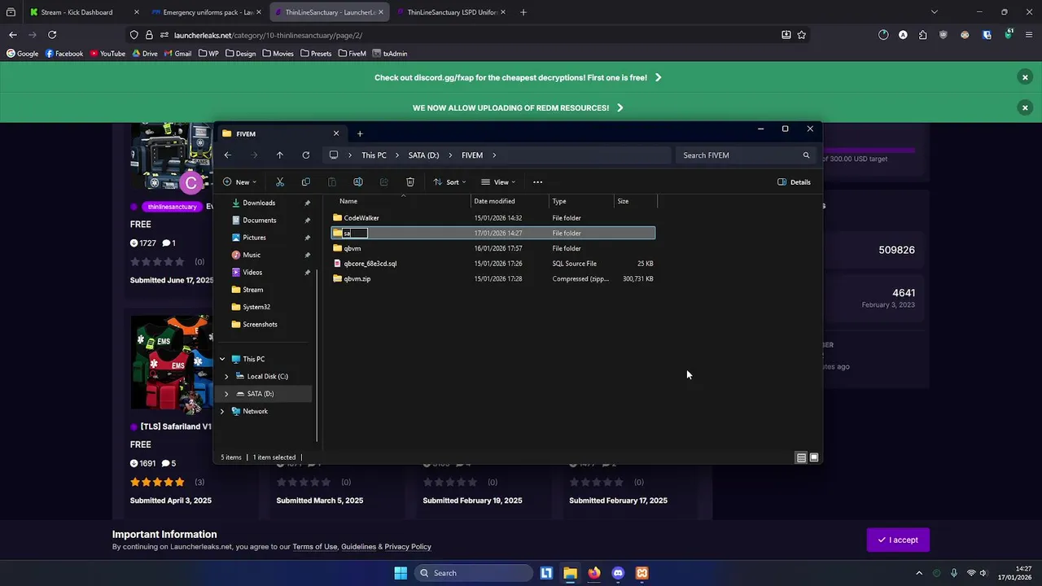
Task: Open the txAdmin bookmark
Action: 390,54
